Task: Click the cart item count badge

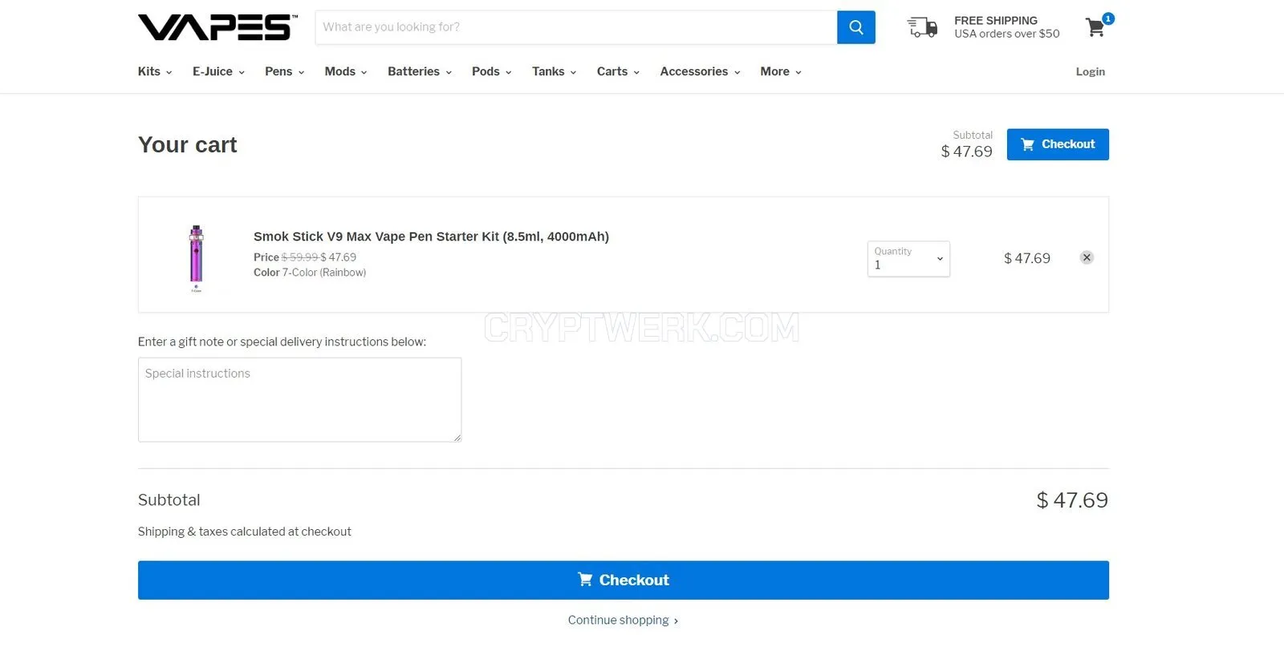Action: [1108, 18]
